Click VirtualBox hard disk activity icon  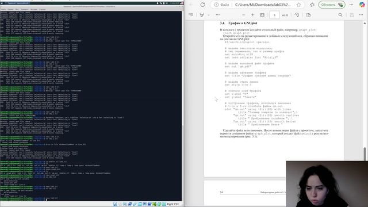tap(115, 204)
